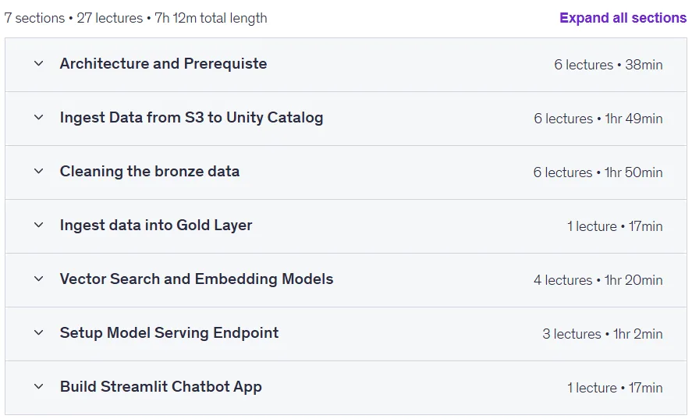Click chevron beside Ingest Data from S3
This screenshot has width=692, height=419.
click(39, 118)
